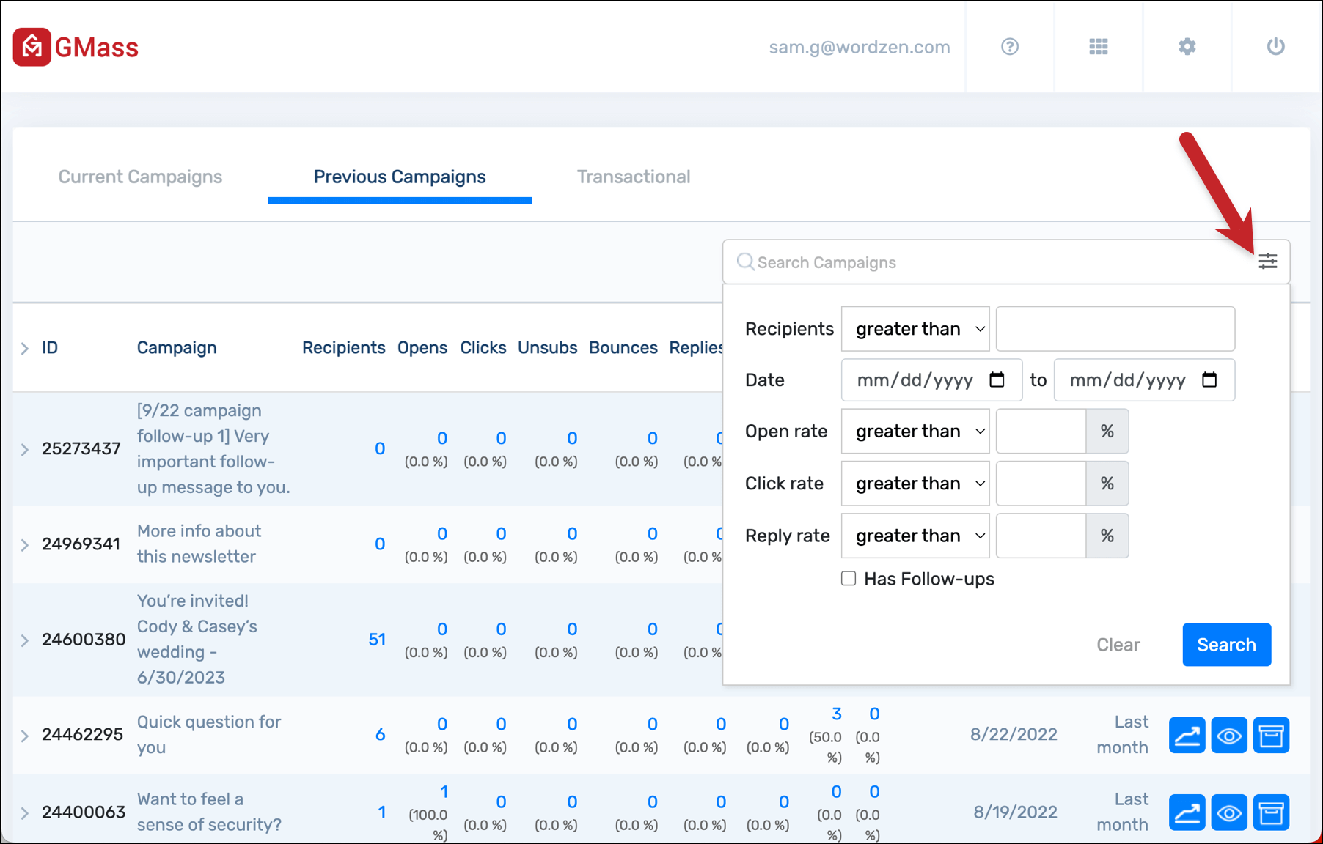Open campaign 'More info about this newsletter'
Image resolution: width=1323 pixels, height=844 pixels.
point(199,544)
